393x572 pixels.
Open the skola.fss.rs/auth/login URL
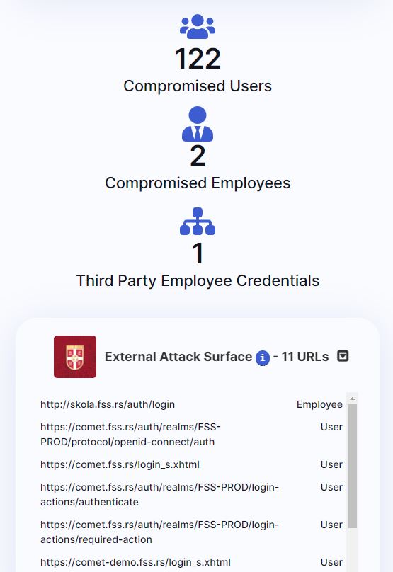pyautogui.click(x=108, y=404)
